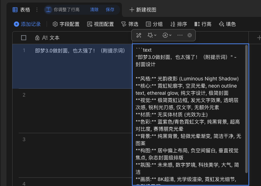
Task: Open the more options ellipsis in popup toolbar
Action: (180, 35)
